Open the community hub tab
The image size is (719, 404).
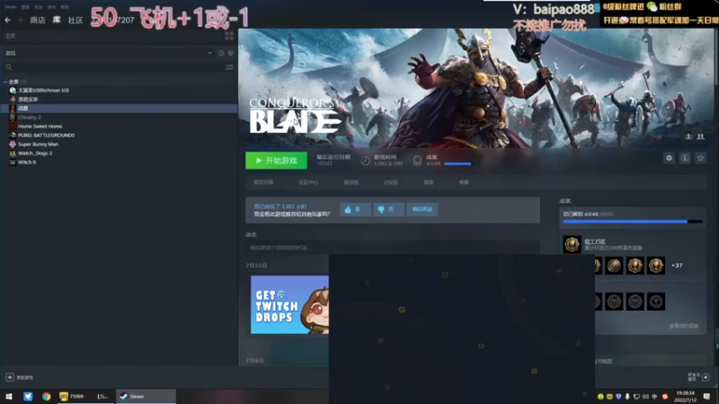(308, 182)
